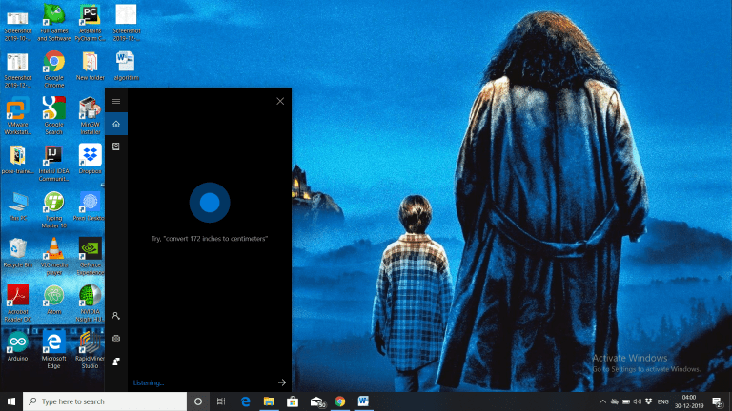
Task: Open the Dropbox desktop shortcut
Action: pos(91,160)
